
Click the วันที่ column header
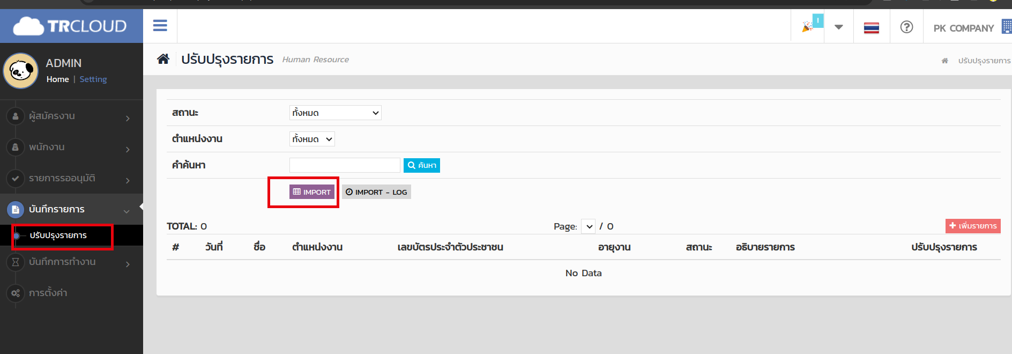click(214, 247)
